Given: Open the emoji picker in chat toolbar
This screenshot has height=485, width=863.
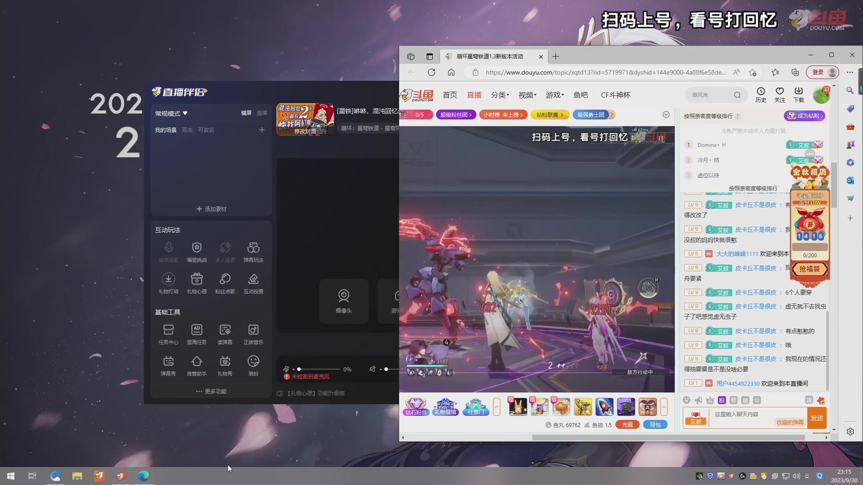Looking at the screenshot, I should pyautogui.click(x=686, y=400).
